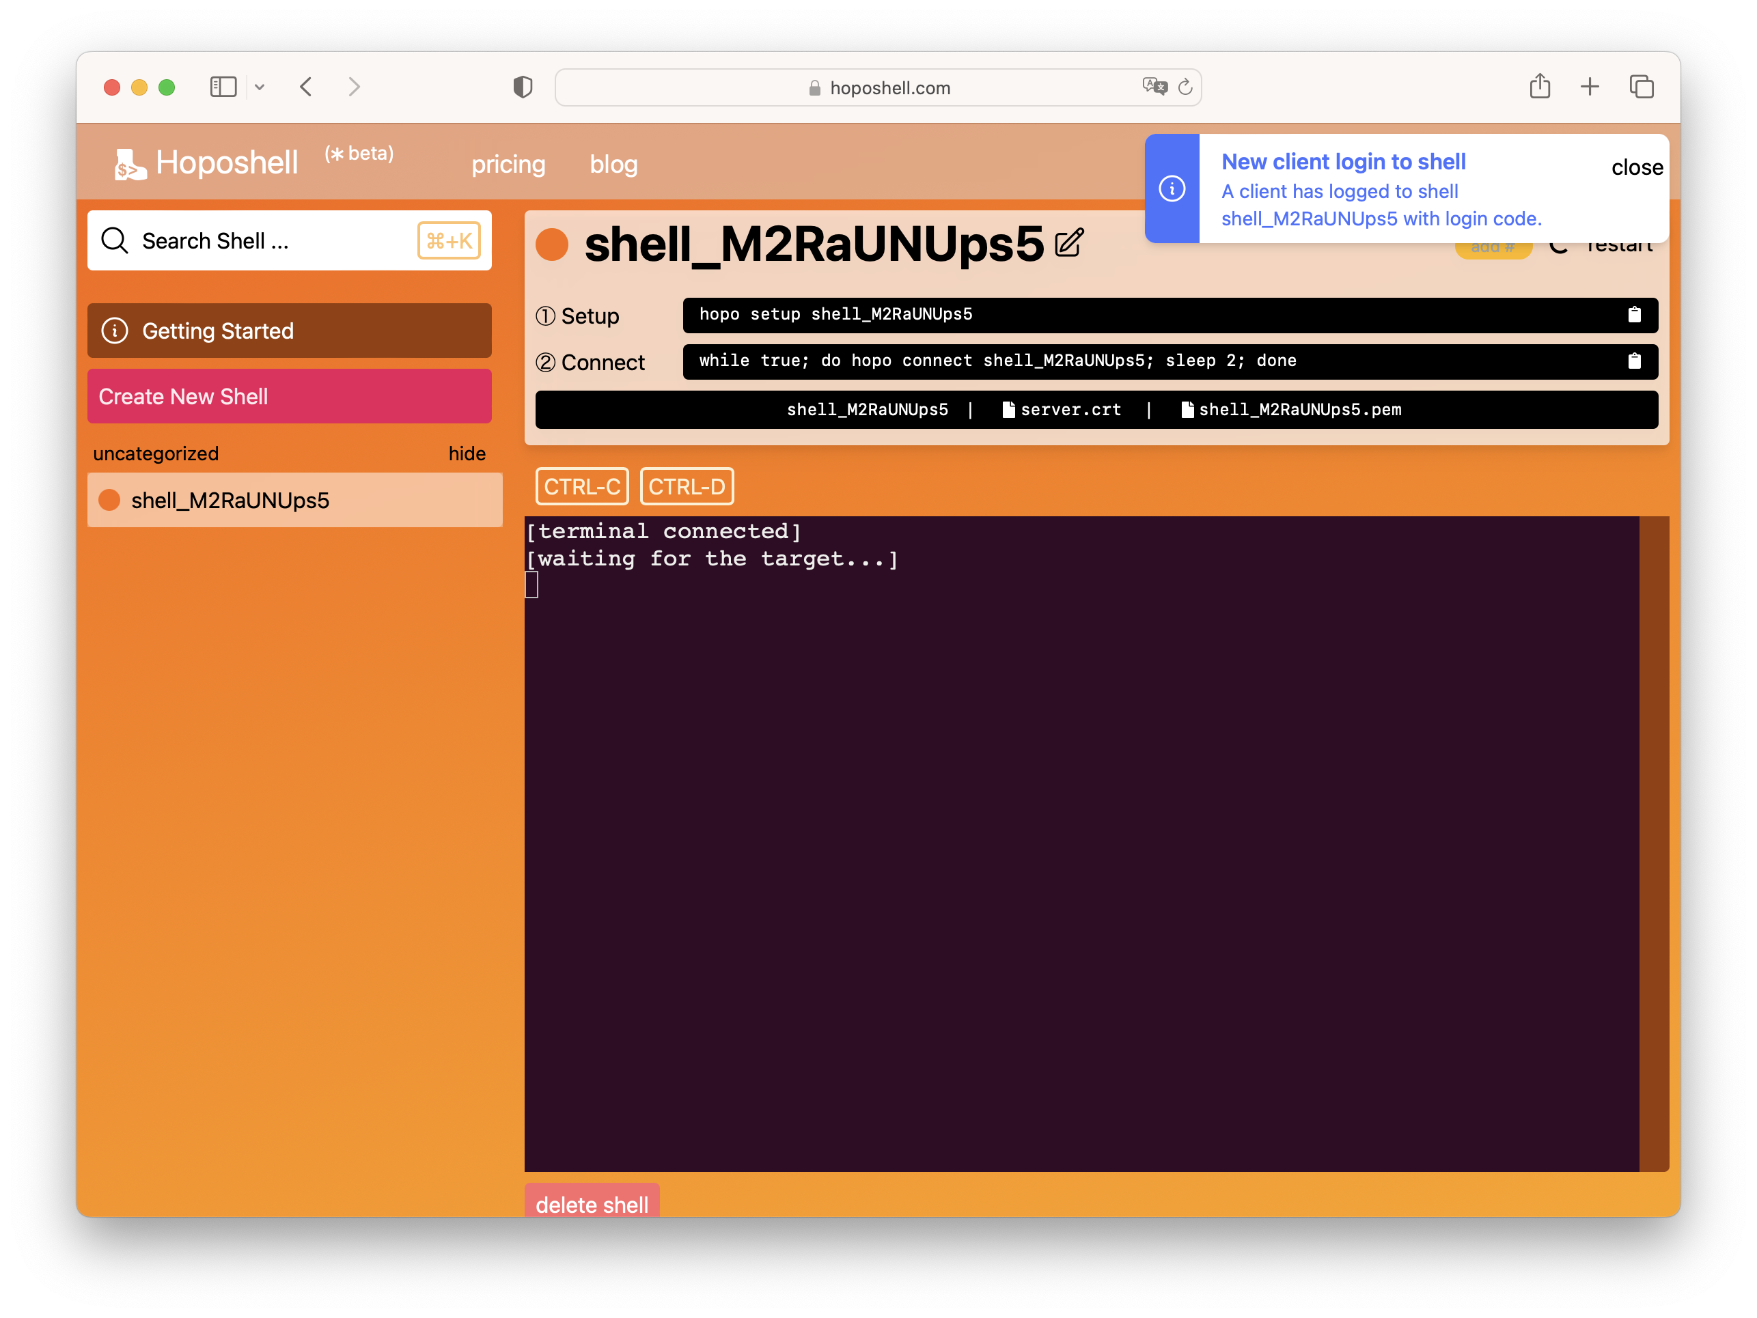Click the shell_M2RaUNUps5.pem file icon

click(x=1187, y=410)
